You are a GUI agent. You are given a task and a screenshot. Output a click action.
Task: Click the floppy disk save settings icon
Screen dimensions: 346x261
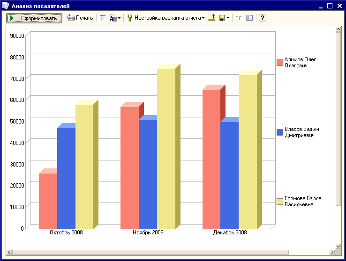click(222, 18)
